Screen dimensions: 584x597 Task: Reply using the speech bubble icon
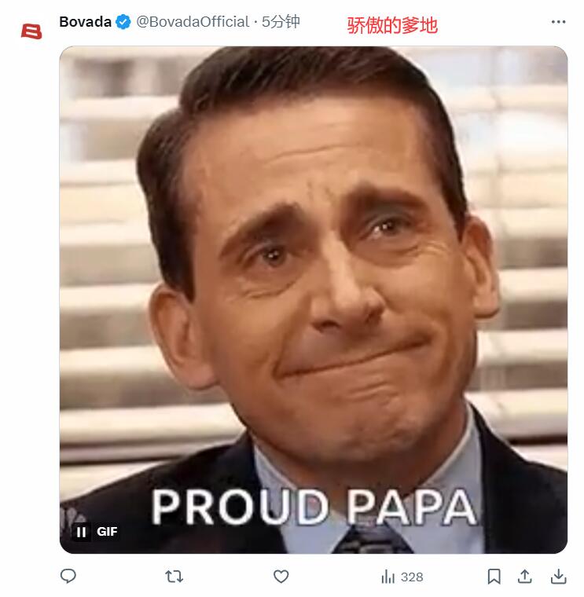click(x=68, y=577)
